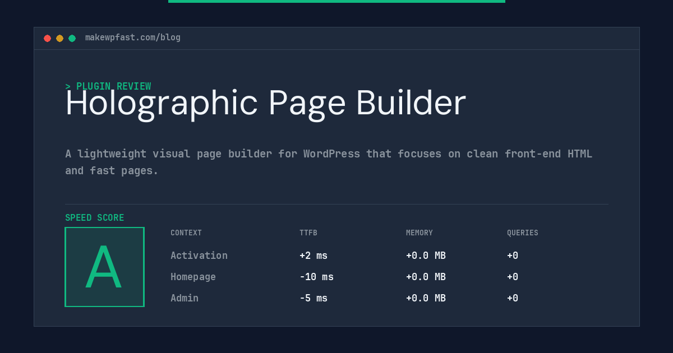Click the Activation row memory value

click(426, 256)
